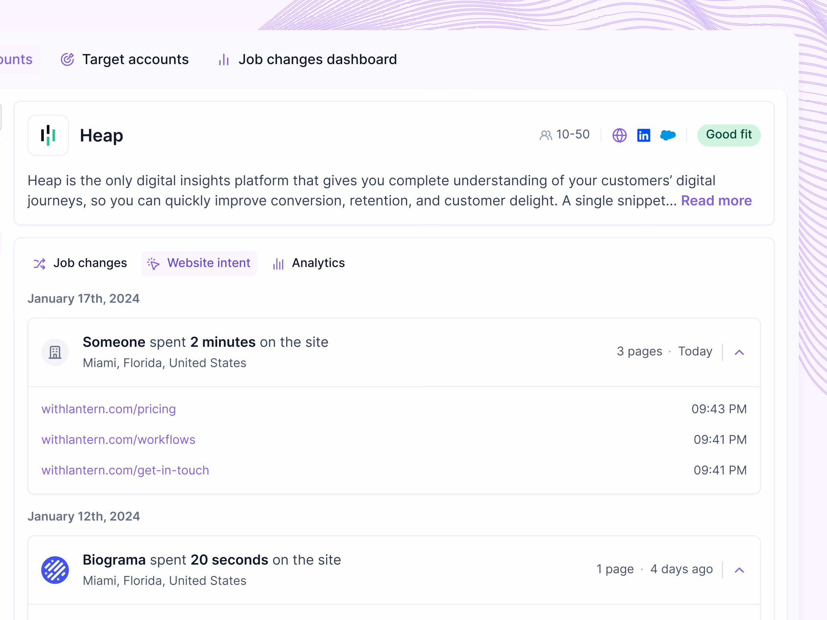Click the 4 days ago label

[681, 569]
